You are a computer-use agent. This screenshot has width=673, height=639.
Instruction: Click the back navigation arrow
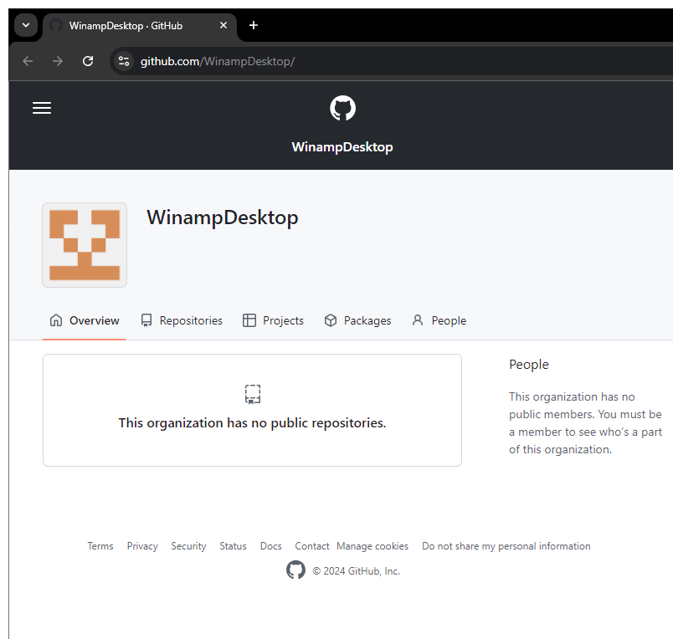pyautogui.click(x=27, y=60)
